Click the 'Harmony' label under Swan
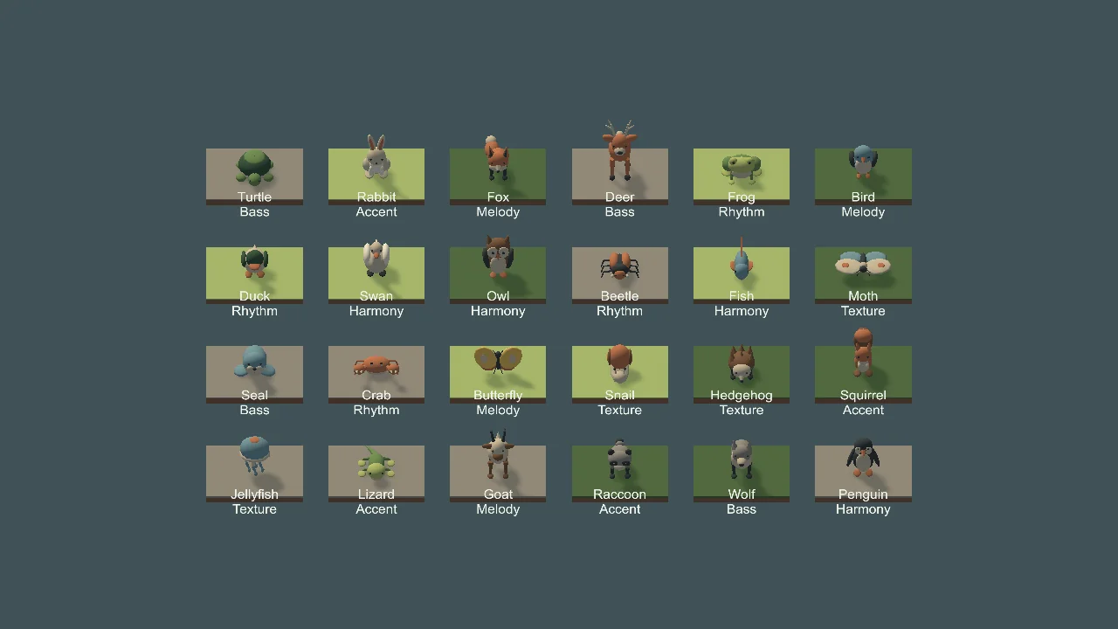1118x629 pixels. click(376, 311)
